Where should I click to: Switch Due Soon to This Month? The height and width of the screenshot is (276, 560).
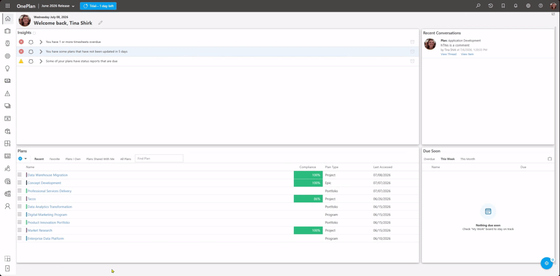point(467,159)
